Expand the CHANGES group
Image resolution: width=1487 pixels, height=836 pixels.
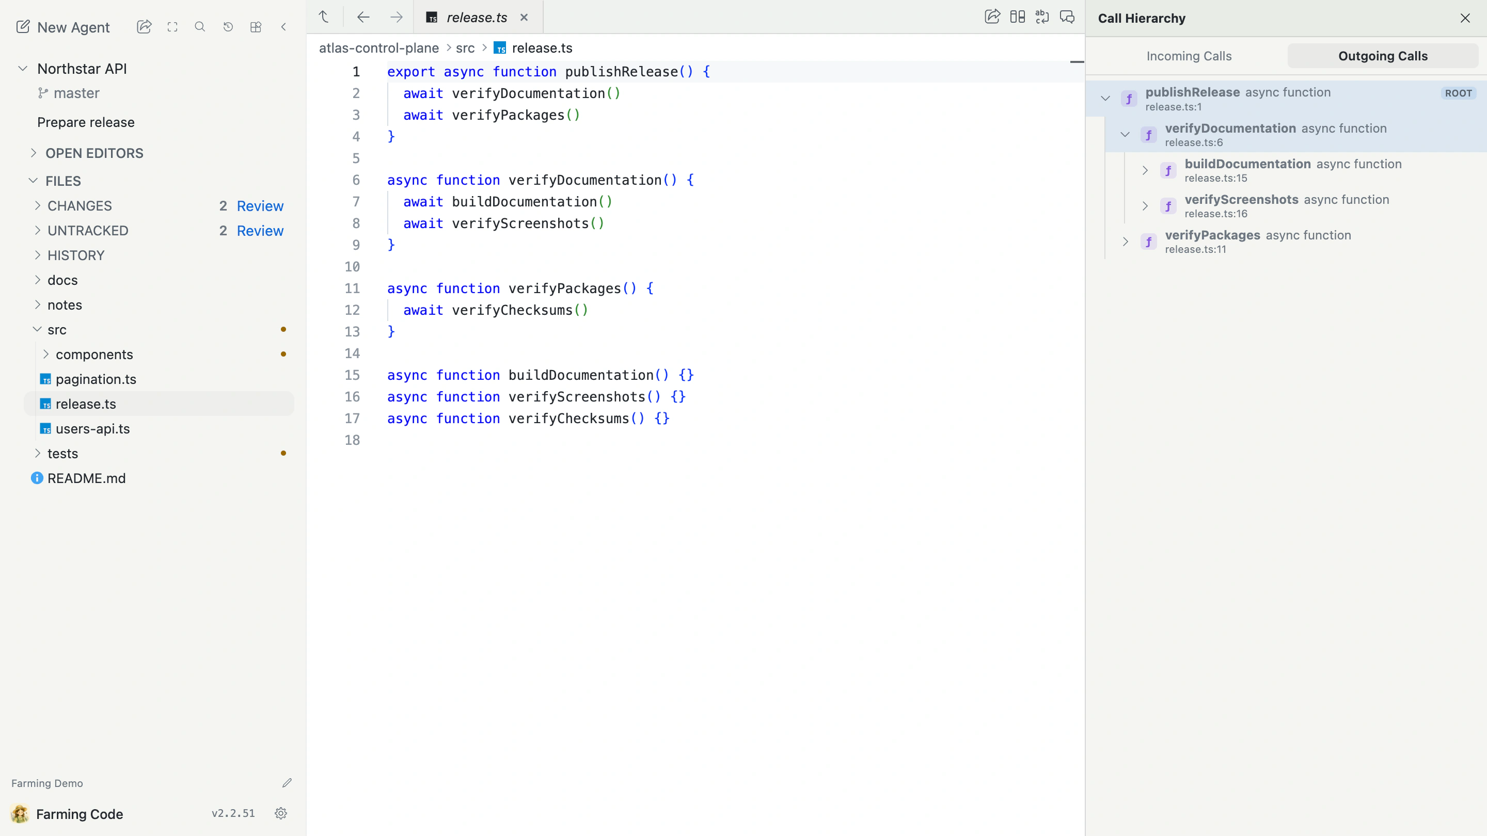pyautogui.click(x=38, y=205)
